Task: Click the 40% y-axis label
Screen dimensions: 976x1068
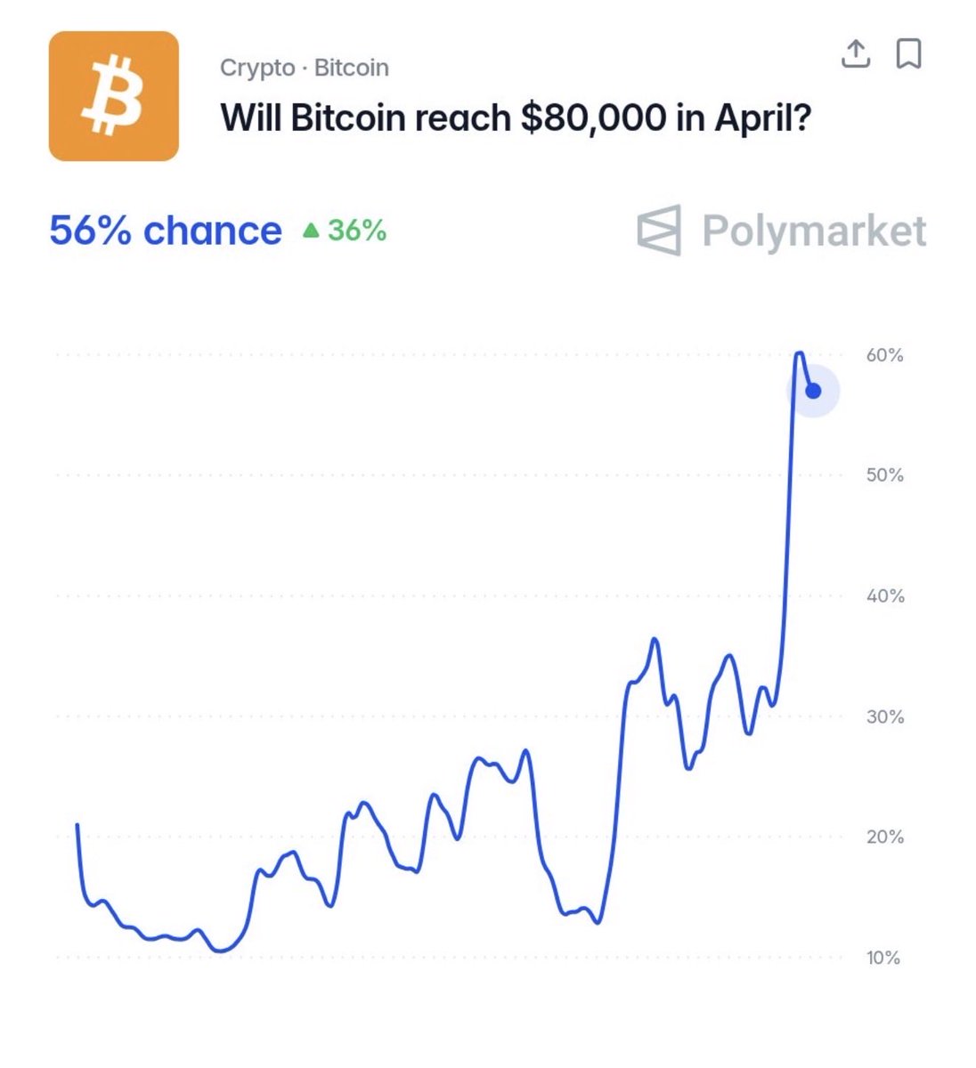Action: (884, 596)
